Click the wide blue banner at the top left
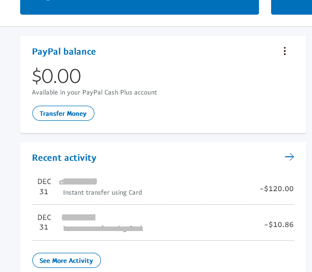 (139, 7)
